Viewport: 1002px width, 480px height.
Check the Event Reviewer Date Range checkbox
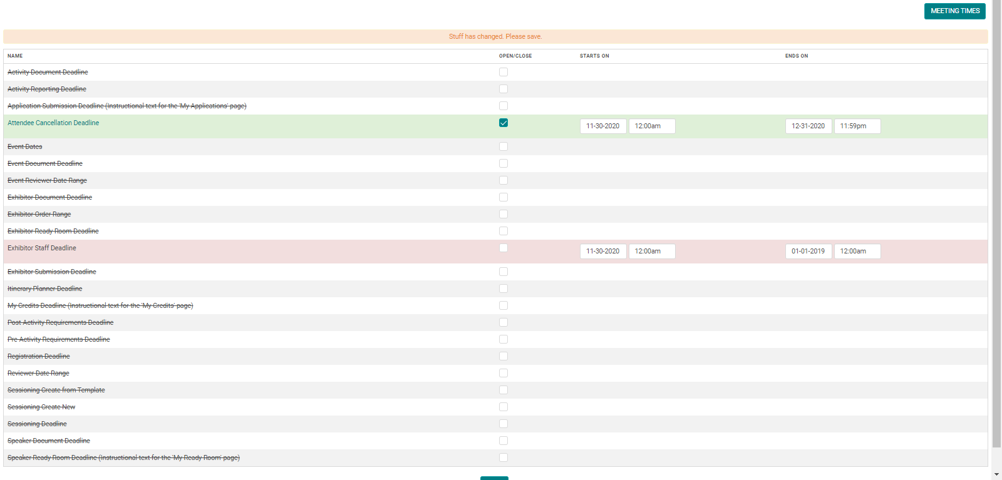click(x=504, y=180)
